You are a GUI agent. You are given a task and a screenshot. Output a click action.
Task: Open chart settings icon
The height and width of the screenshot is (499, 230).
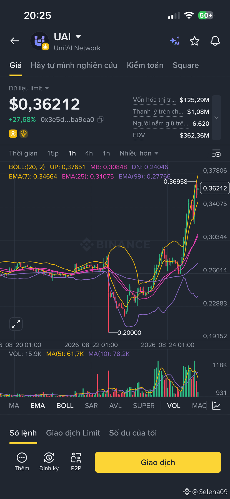point(216,153)
